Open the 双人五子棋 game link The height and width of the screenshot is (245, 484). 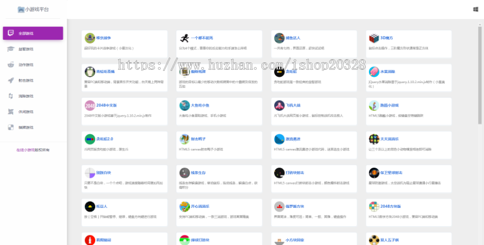point(389,240)
